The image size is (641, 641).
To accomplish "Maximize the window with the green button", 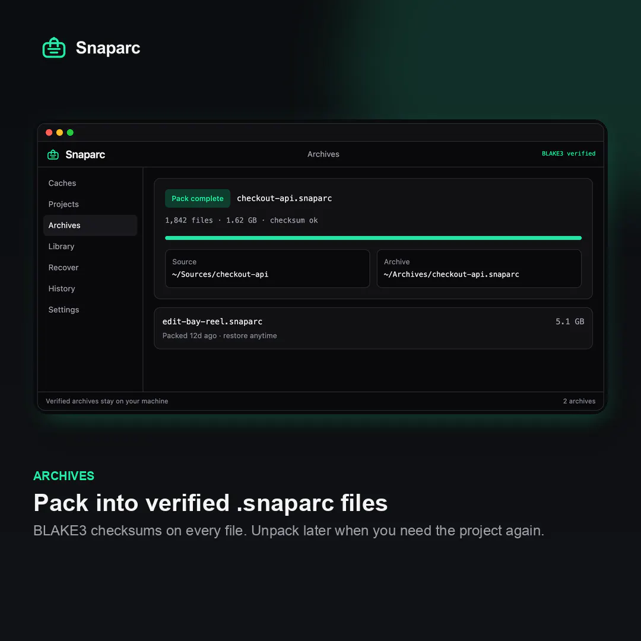I will [x=70, y=132].
